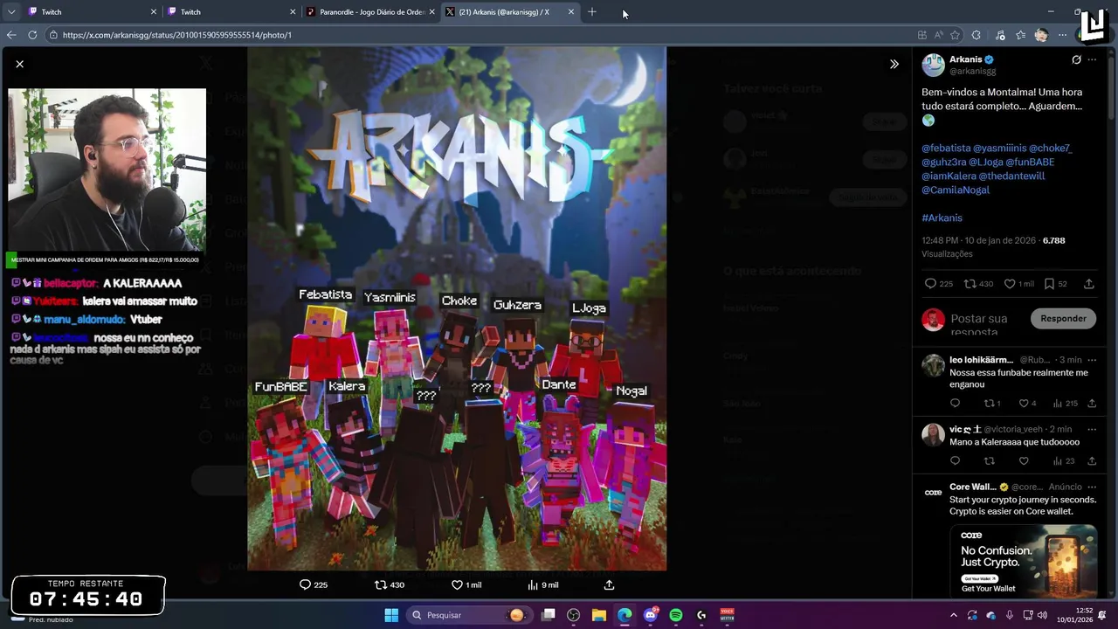Click the browser address bar URL
Image resolution: width=1118 pixels, height=629 pixels.
coord(177,35)
